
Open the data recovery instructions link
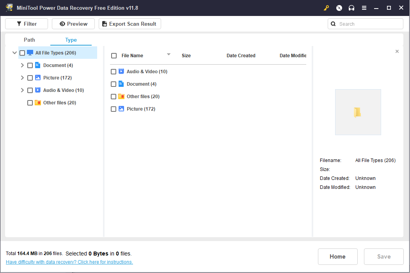coord(69,262)
